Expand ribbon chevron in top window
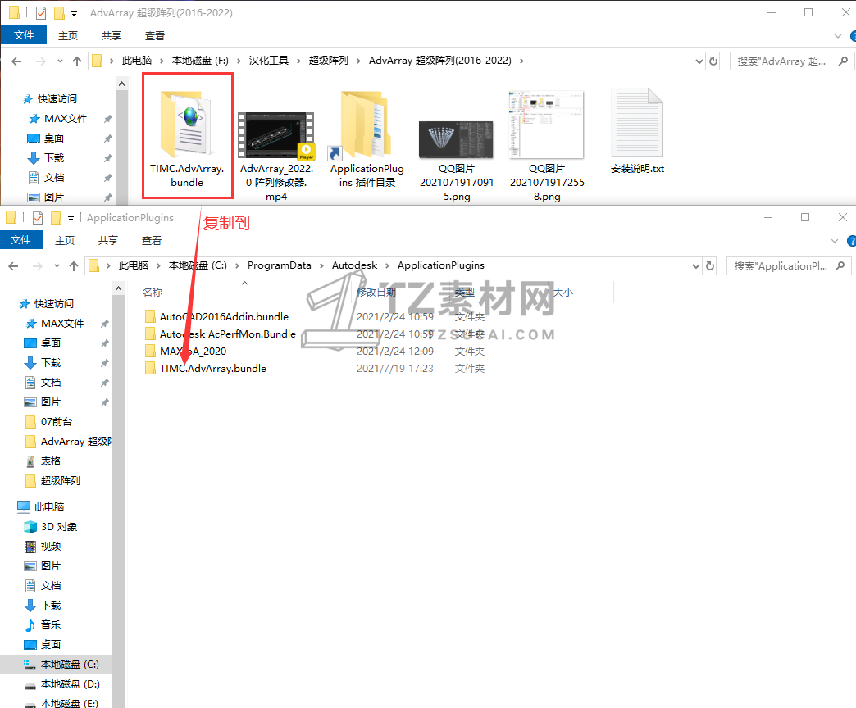 click(x=838, y=36)
